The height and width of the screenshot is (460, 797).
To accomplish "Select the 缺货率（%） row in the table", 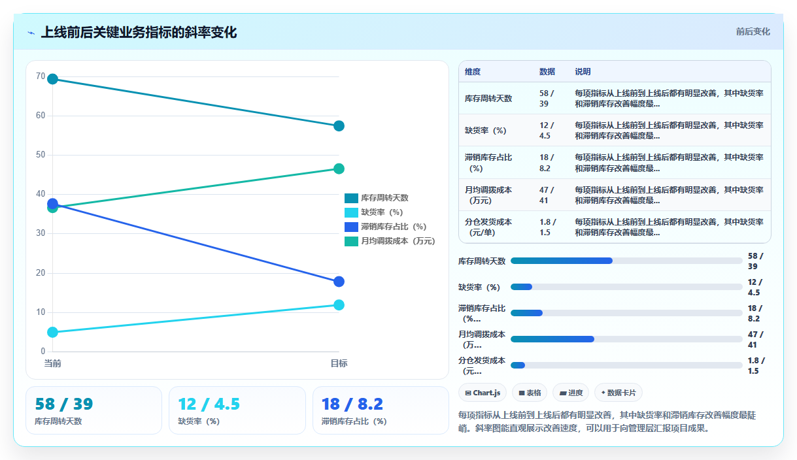I will coord(615,130).
